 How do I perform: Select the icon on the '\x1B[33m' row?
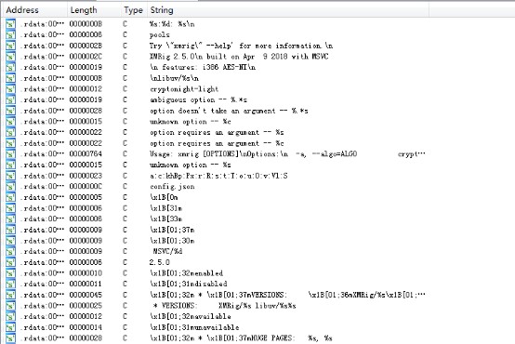click(x=10, y=219)
